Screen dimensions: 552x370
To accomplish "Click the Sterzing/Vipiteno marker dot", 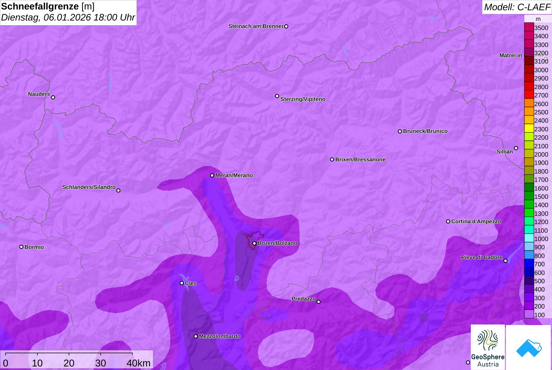I will pos(277,96).
